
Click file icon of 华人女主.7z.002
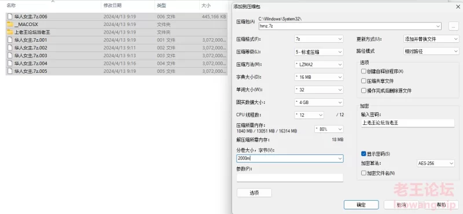click(x=10, y=47)
